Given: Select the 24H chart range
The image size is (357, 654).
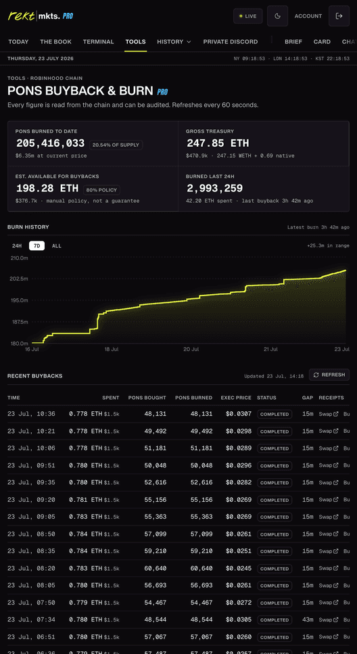Looking at the screenshot, I should (17, 246).
